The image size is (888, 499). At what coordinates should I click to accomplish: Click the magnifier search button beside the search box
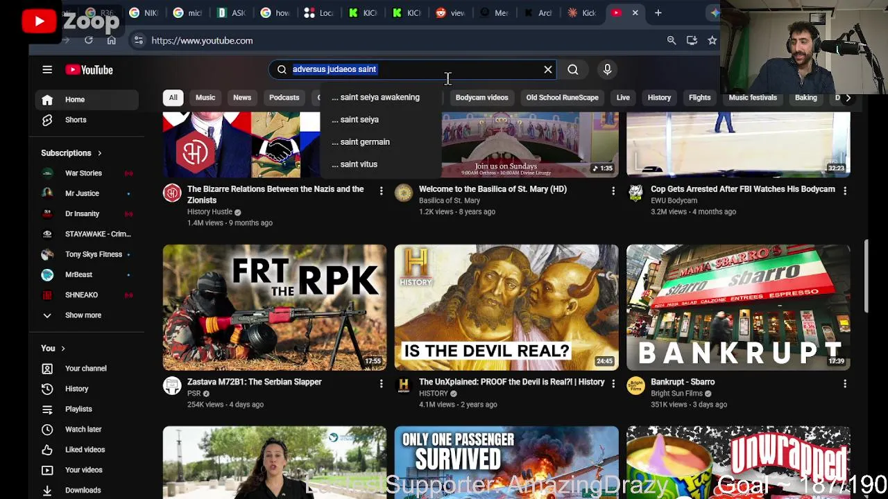point(573,69)
